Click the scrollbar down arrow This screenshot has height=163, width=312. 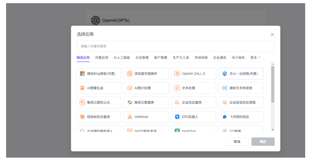pyautogui.click(x=273, y=130)
